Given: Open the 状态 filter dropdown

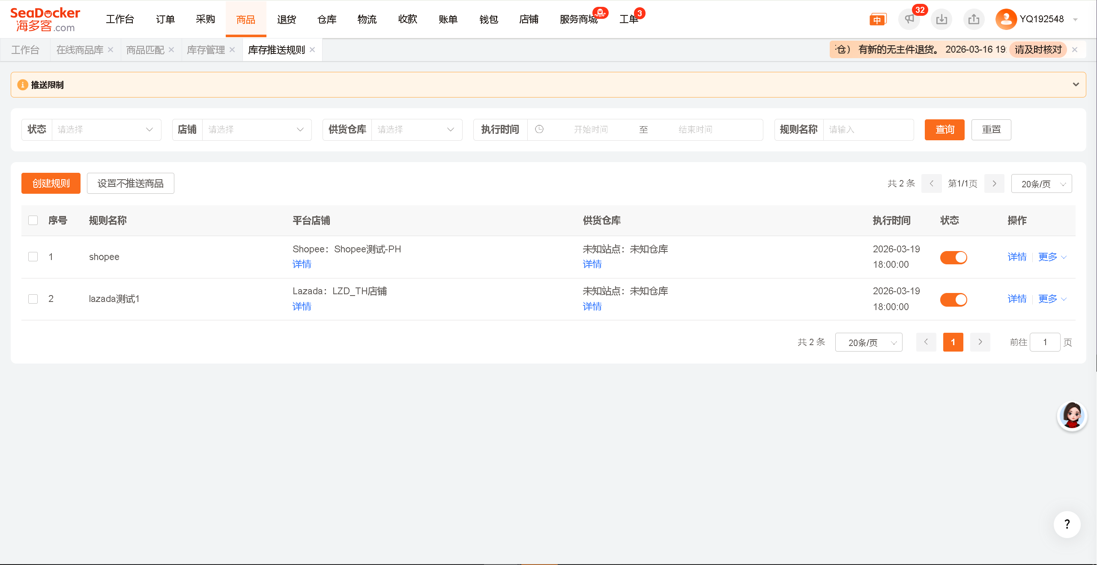Looking at the screenshot, I should 105,130.
